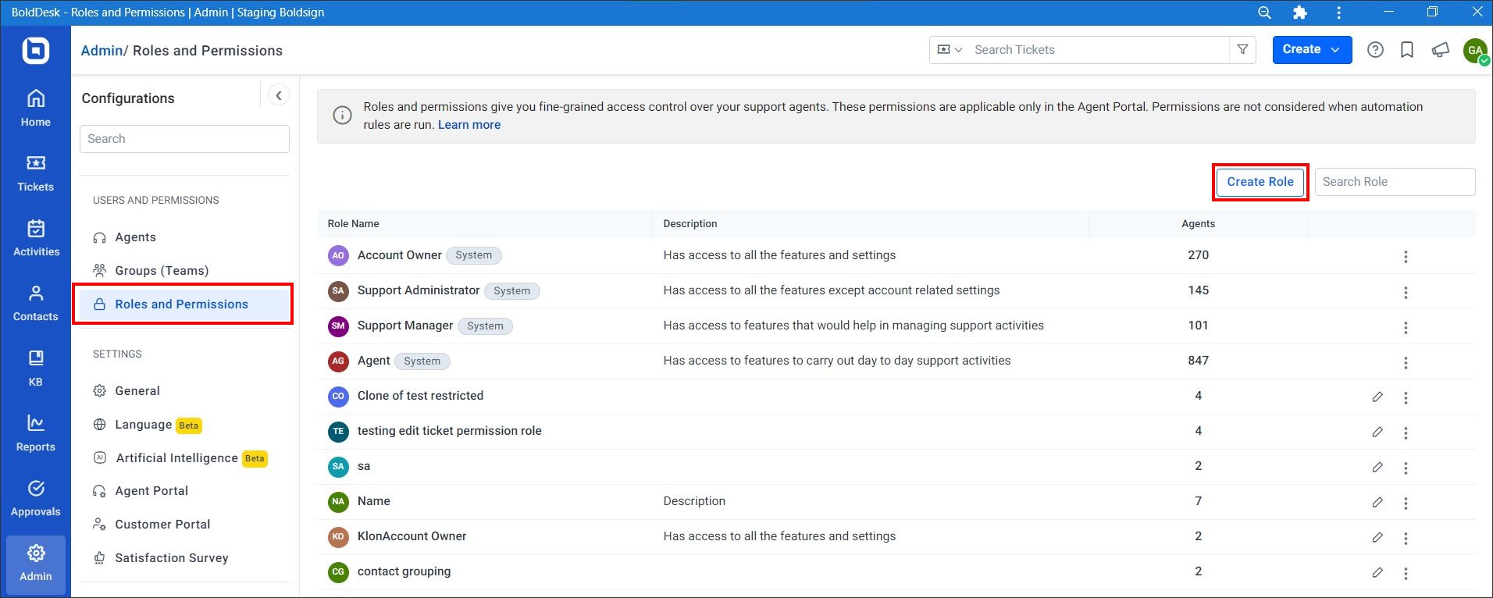The image size is (1493, 598).
Task: Open more options for 'contact grouping' role
Action: pos(1406,573)
